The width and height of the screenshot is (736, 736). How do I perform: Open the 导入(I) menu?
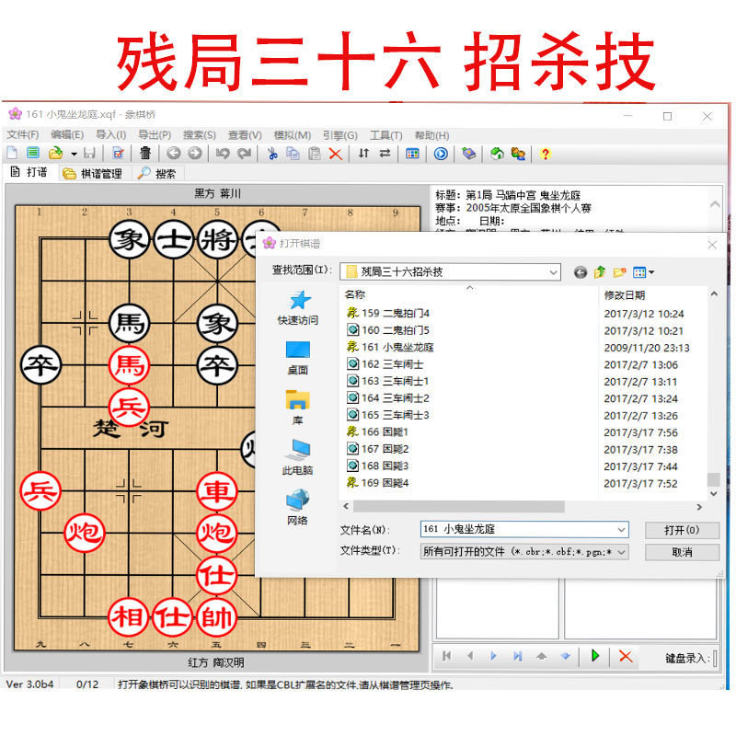tap(110, 135)
